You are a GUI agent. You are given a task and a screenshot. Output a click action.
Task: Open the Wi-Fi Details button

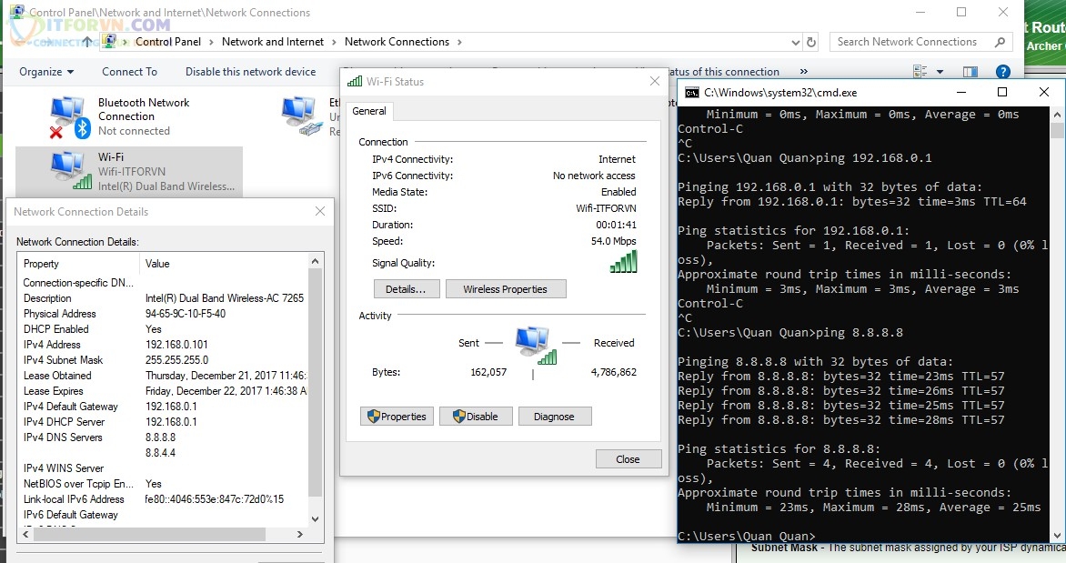point(406,289)
